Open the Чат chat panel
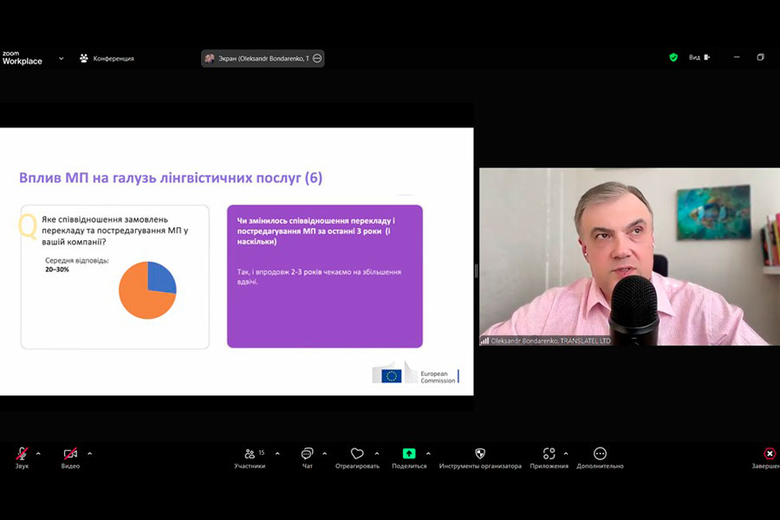 [308, 458]
